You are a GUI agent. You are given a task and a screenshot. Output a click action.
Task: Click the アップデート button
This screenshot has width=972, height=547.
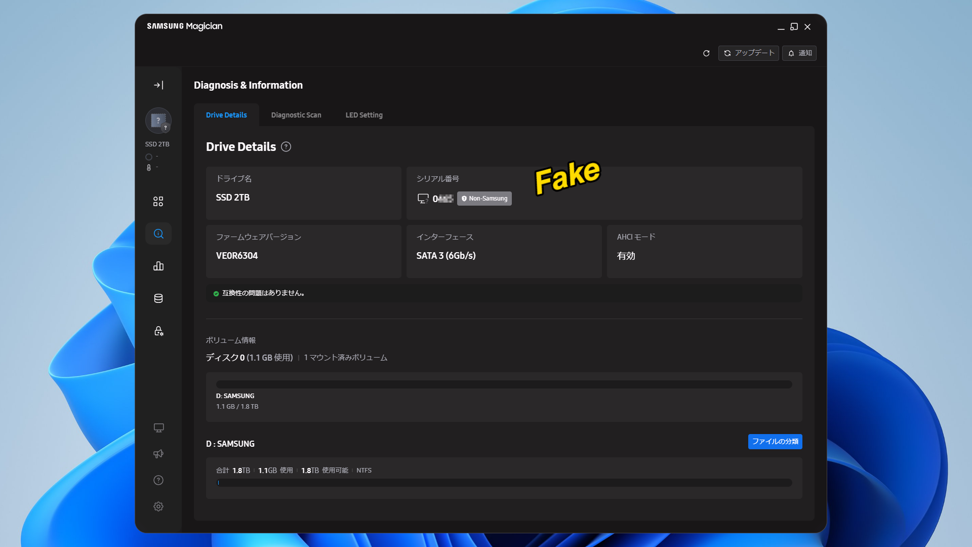748,53
